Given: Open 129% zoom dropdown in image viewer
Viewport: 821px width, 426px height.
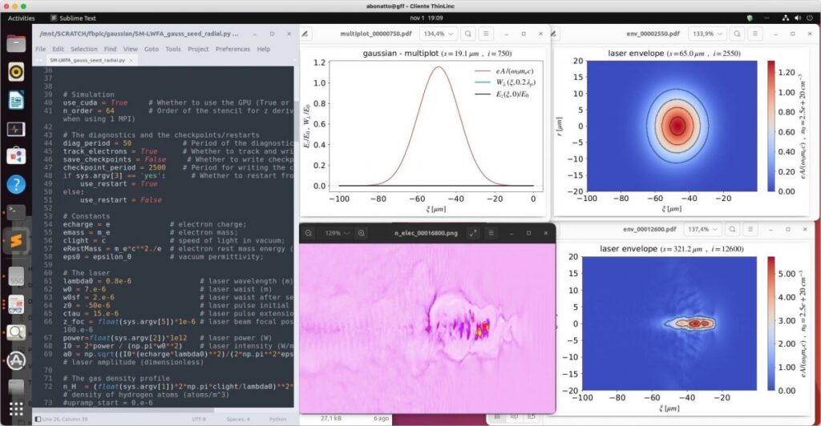Looking at the screenshot, I should 338,233.
